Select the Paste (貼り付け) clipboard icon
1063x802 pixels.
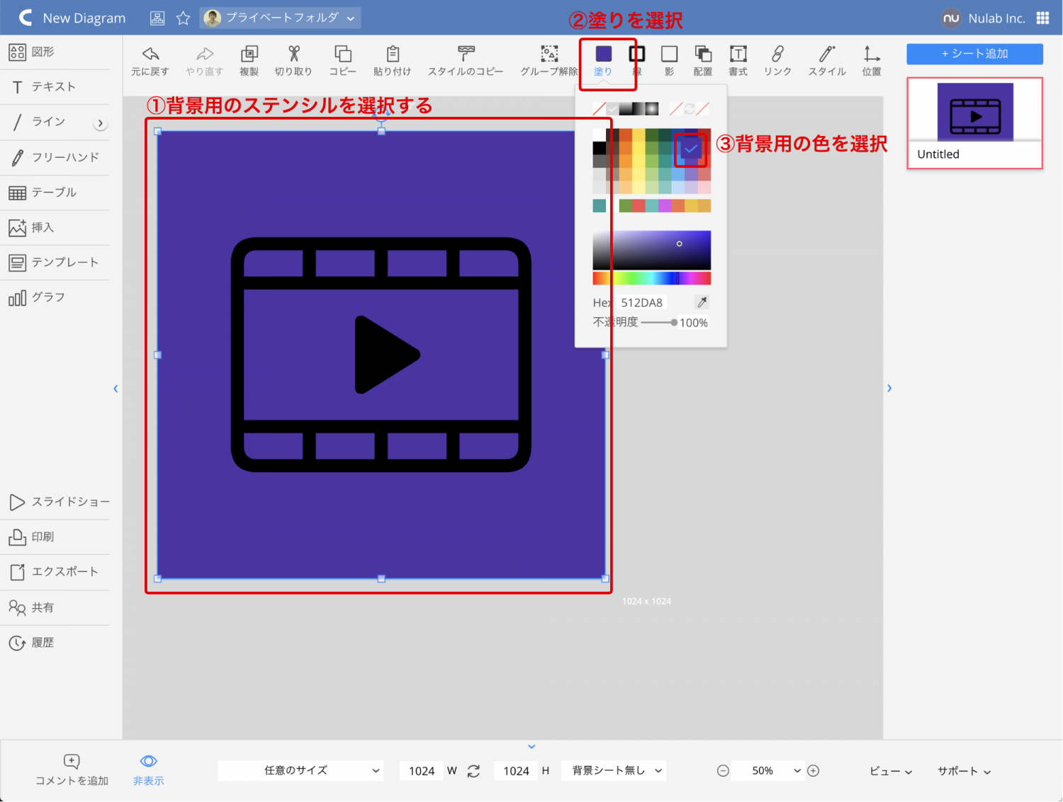click(x=393, y=55)
